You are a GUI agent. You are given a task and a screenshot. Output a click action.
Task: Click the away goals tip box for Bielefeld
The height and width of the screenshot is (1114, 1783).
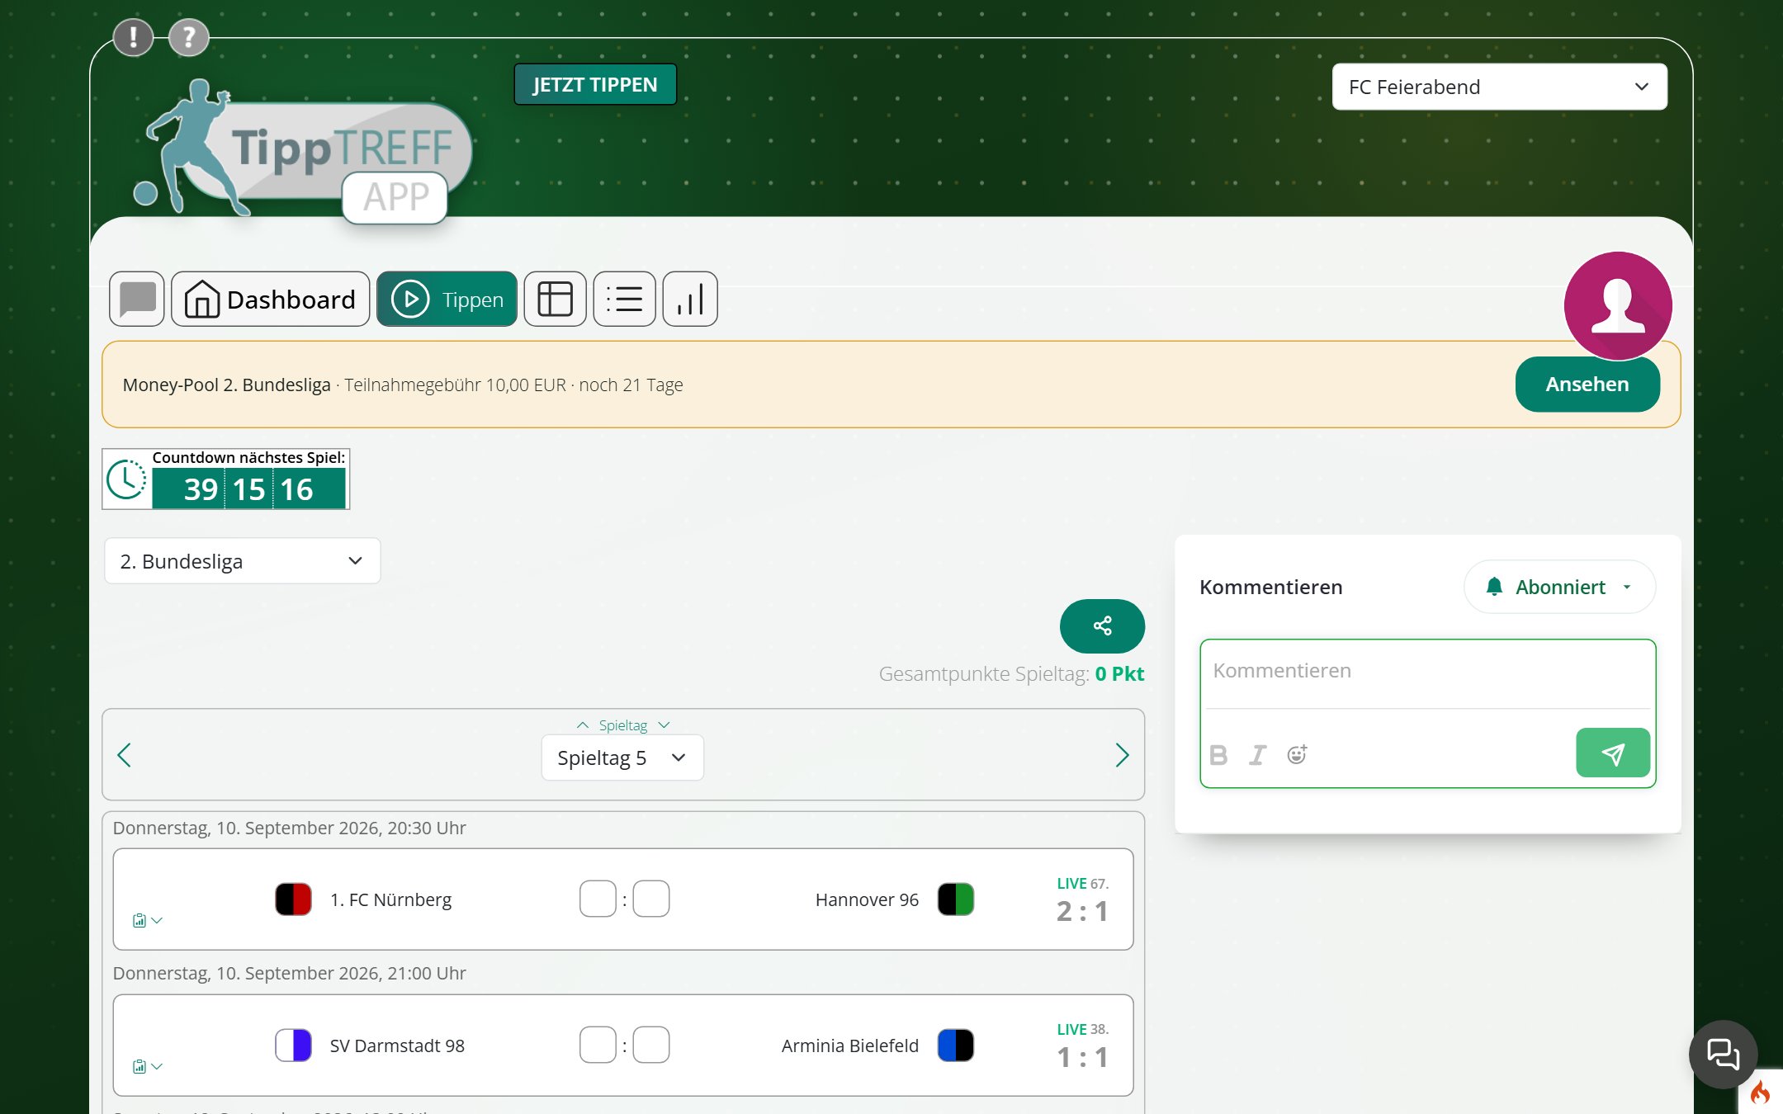651,1046
